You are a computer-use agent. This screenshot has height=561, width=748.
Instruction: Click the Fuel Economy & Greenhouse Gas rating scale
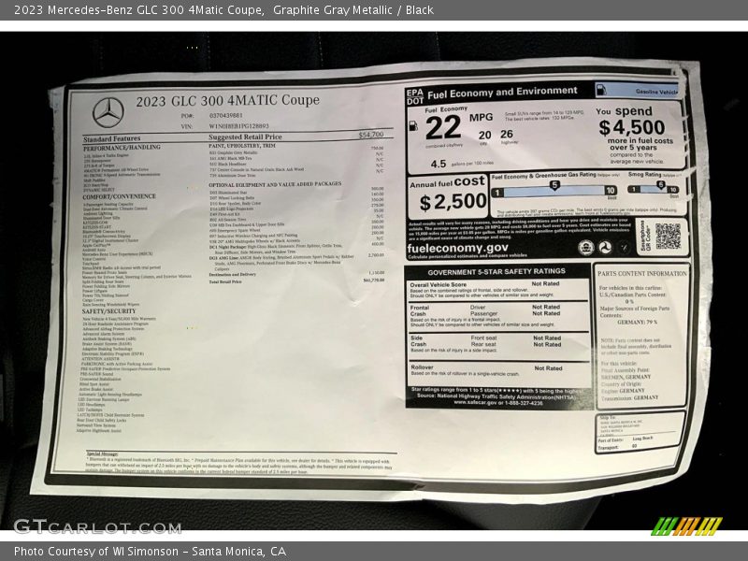554,191
